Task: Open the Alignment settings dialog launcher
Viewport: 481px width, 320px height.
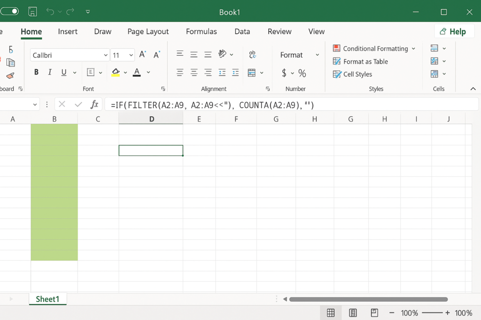Action: tap(268, 89)
